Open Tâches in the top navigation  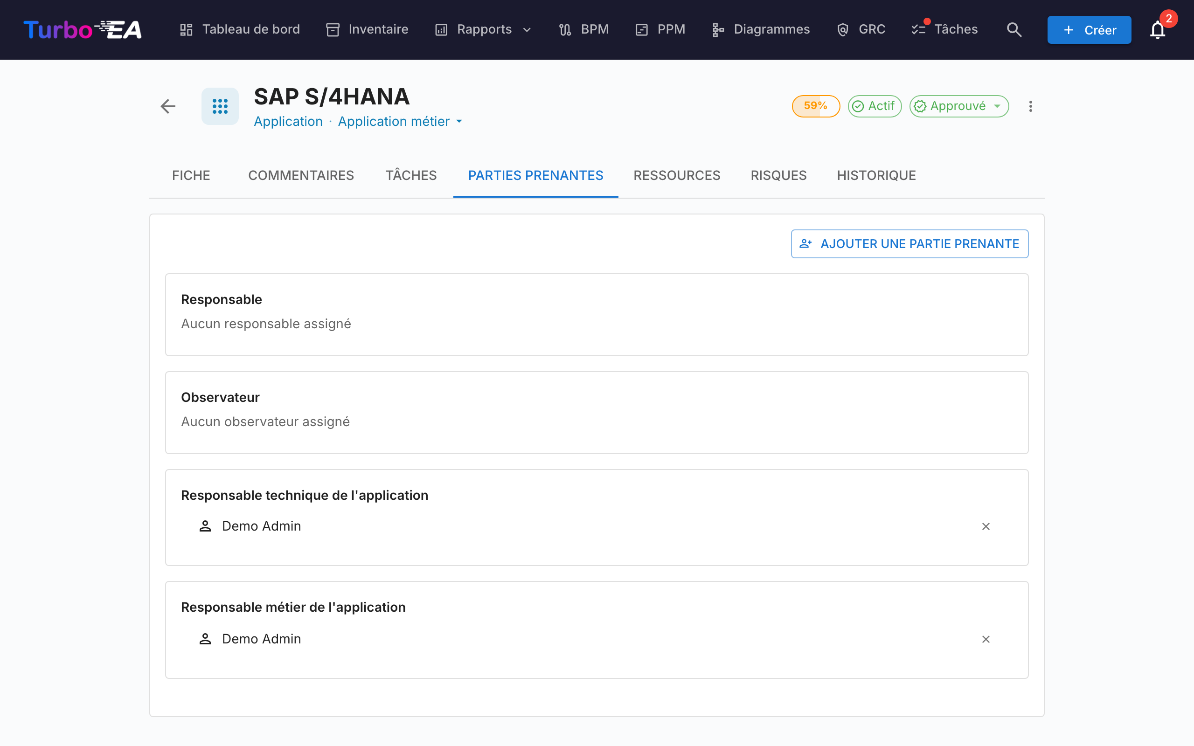click(945, 29)
